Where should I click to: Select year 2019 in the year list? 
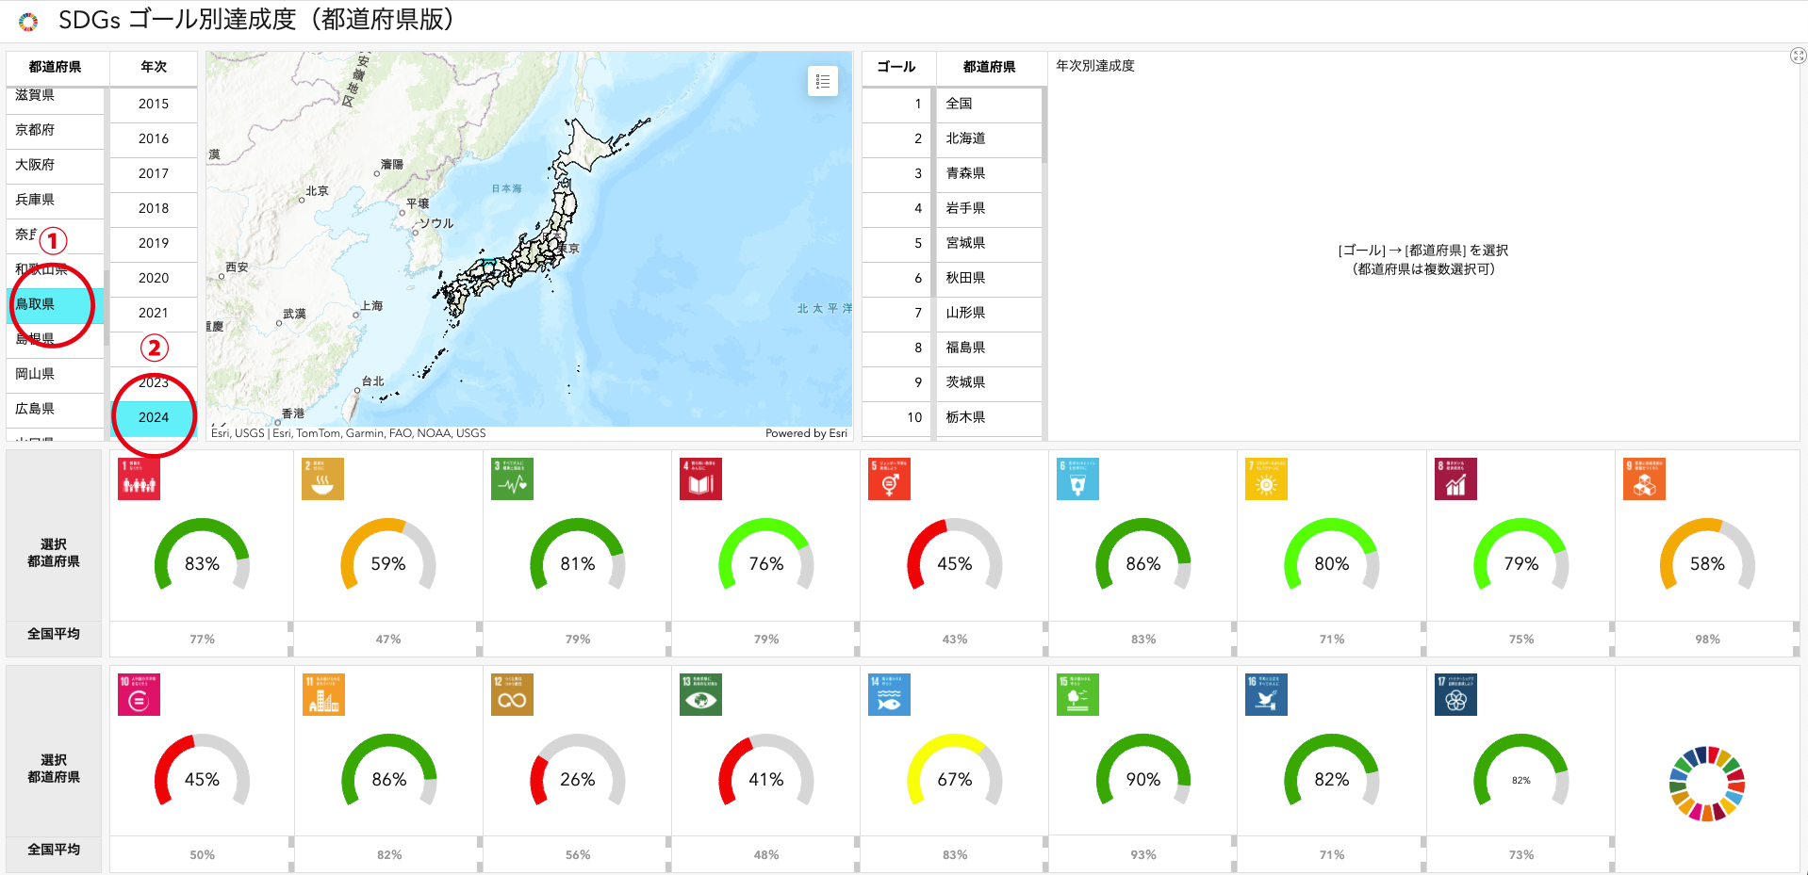154,243
